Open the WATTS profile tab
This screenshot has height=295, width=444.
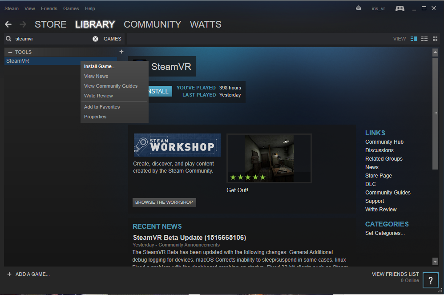(x=206, y=24)
